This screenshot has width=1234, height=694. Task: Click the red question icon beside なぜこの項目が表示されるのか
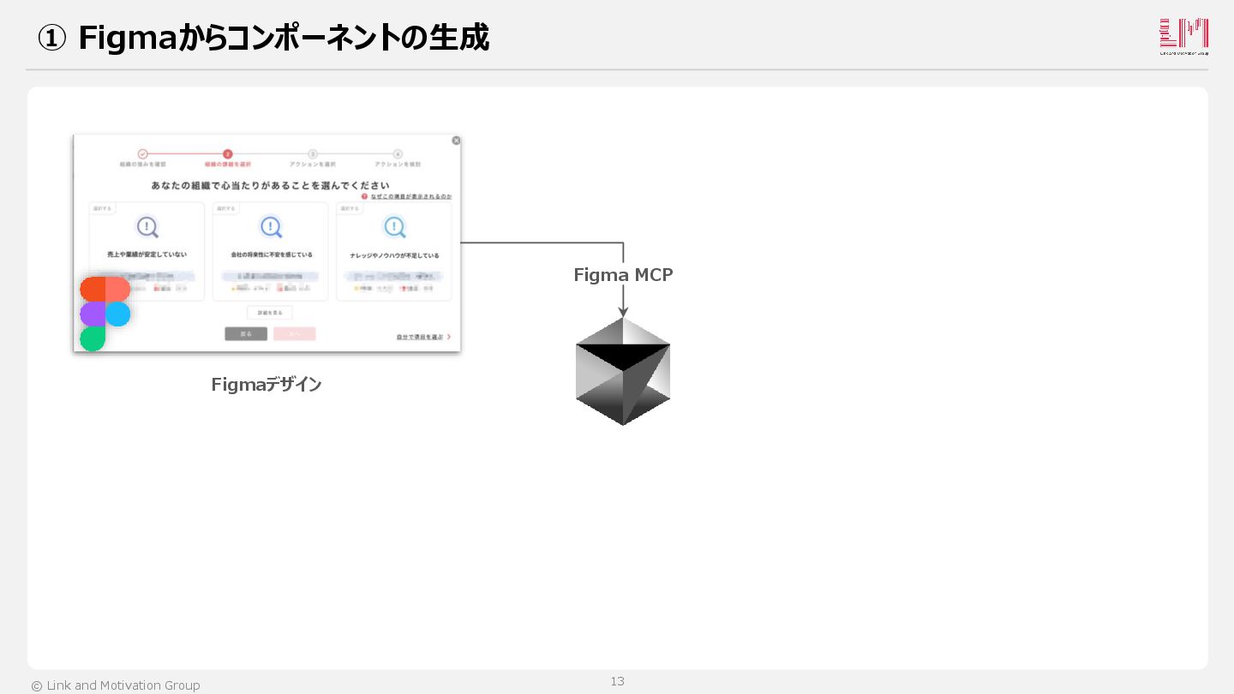[364, 196]
